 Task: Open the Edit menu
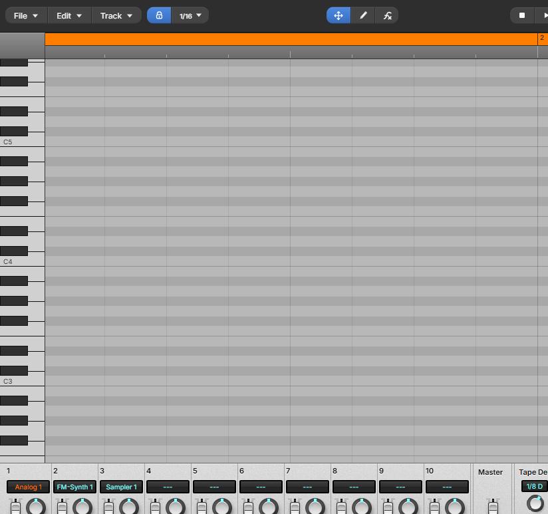pos(69,15)
